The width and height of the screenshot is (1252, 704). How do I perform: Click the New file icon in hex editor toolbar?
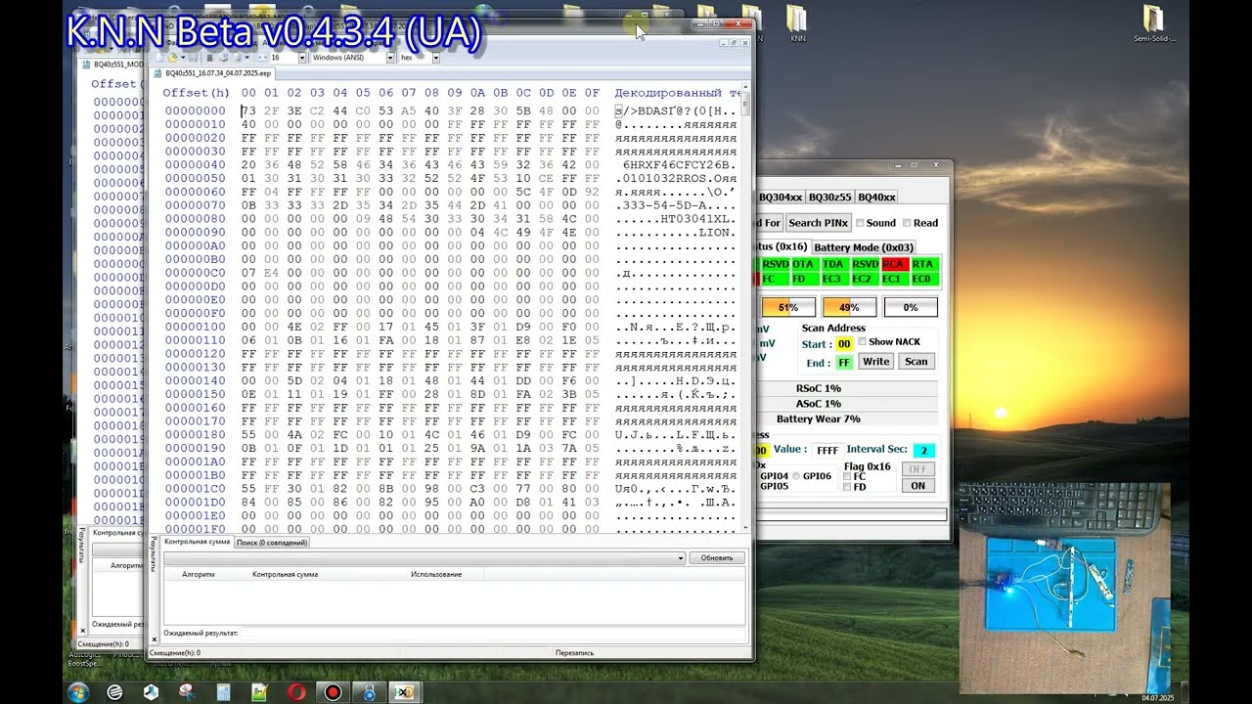[157, 58]
